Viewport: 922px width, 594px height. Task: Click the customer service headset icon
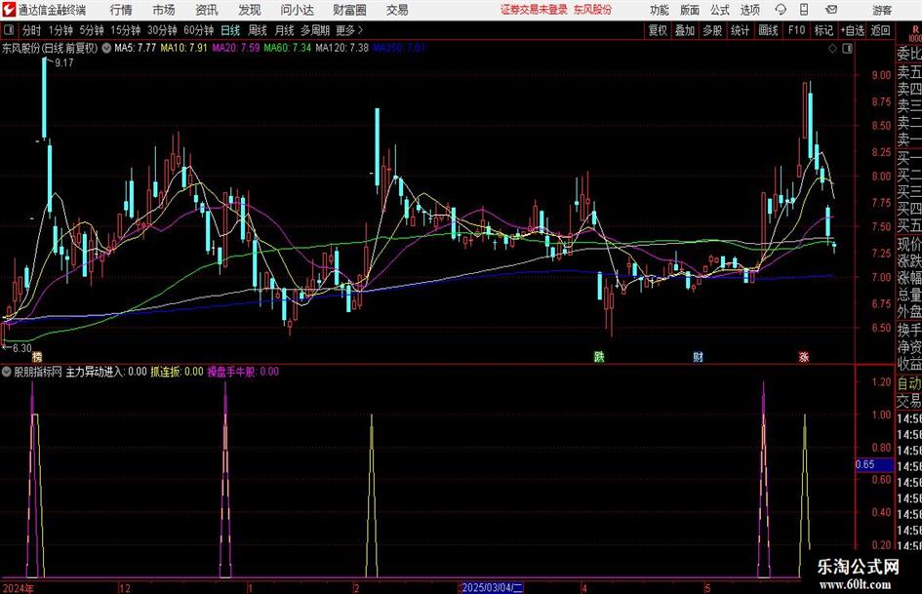781,10
